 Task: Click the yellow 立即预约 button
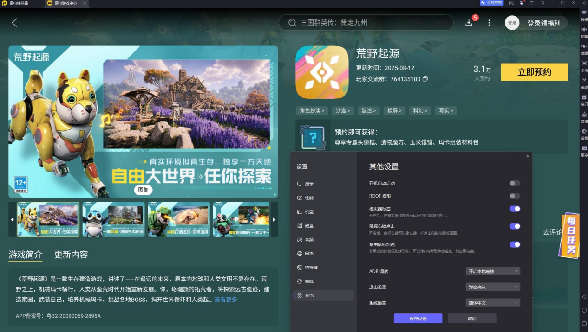tap(534, 72)
